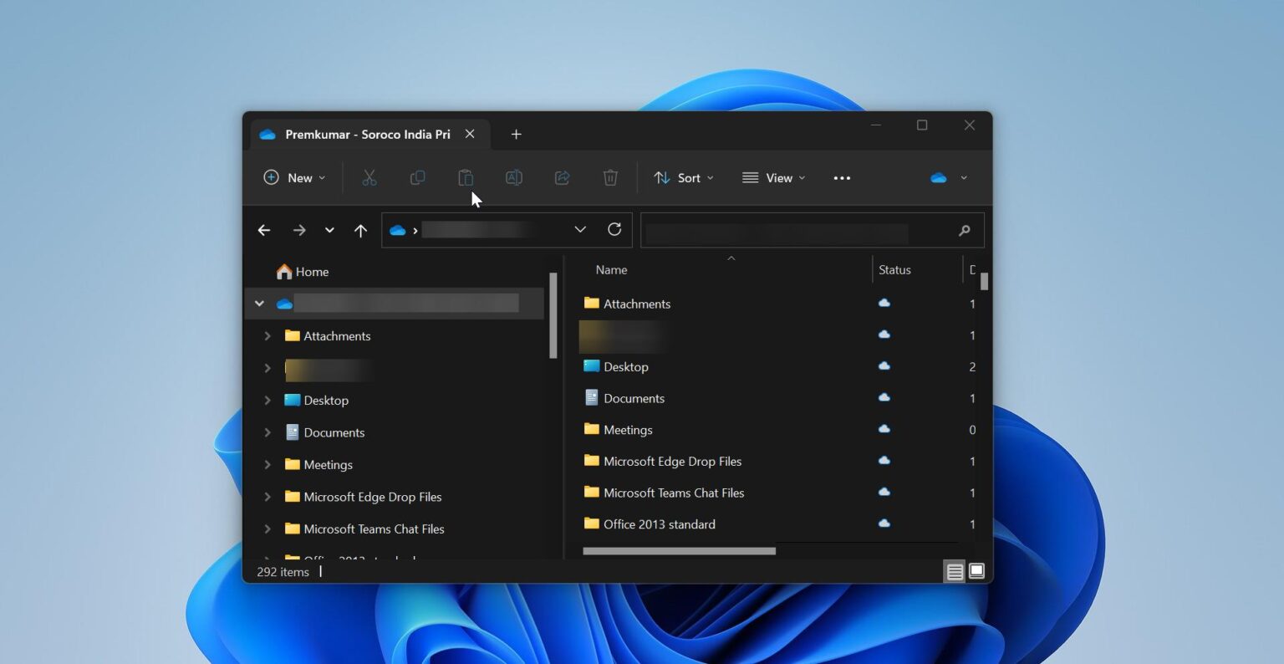Click the New button
The height and width of the screenshot is (664, 1284).
click(x=293, y=177)
